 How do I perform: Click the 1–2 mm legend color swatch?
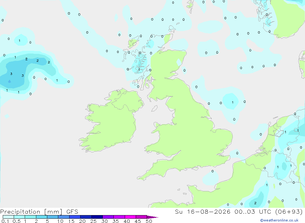[30, 217]
